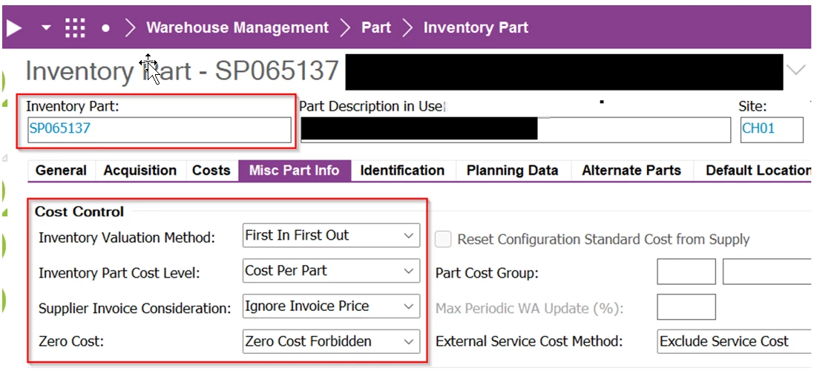Go to the Planning Data tab
This screenshot has width=834, height=374.
512,171
